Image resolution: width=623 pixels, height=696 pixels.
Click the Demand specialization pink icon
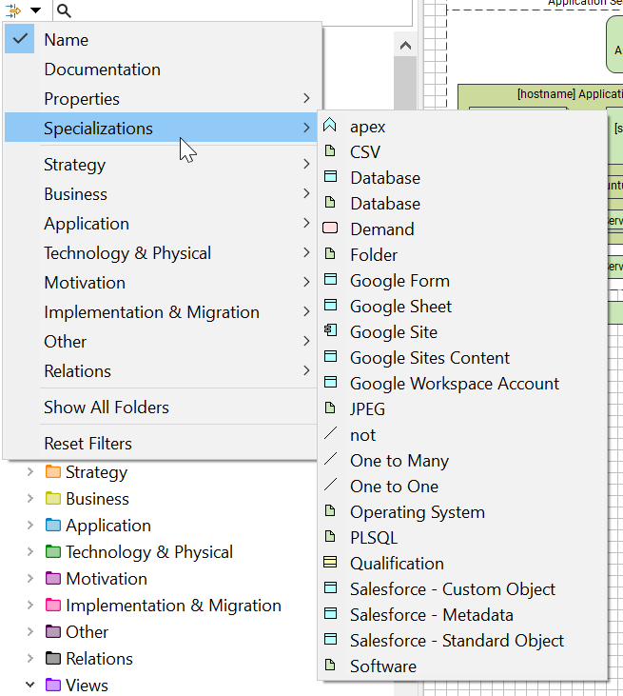coord(330,229)
